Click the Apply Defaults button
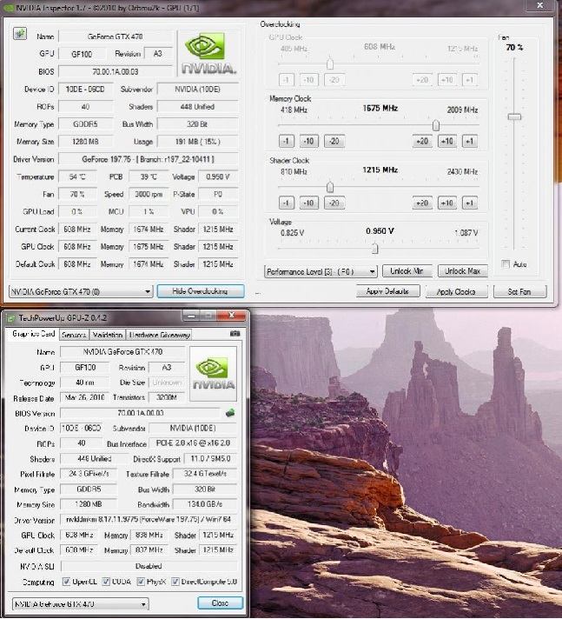The width and height of the screenshot is (562, 619). [x=387, y=292]
